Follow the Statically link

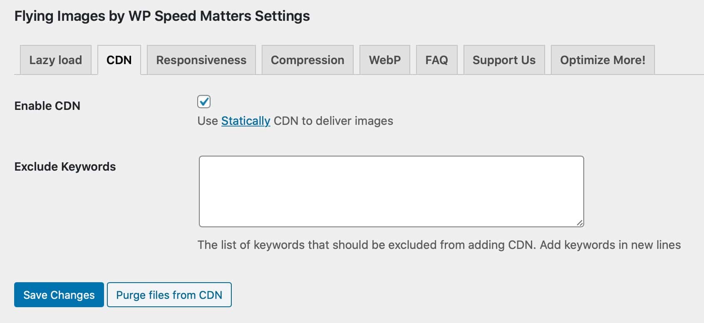[x=245, y=121]
